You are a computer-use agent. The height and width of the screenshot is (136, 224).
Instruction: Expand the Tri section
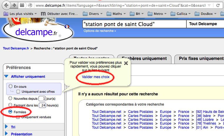tap(10, 127)
